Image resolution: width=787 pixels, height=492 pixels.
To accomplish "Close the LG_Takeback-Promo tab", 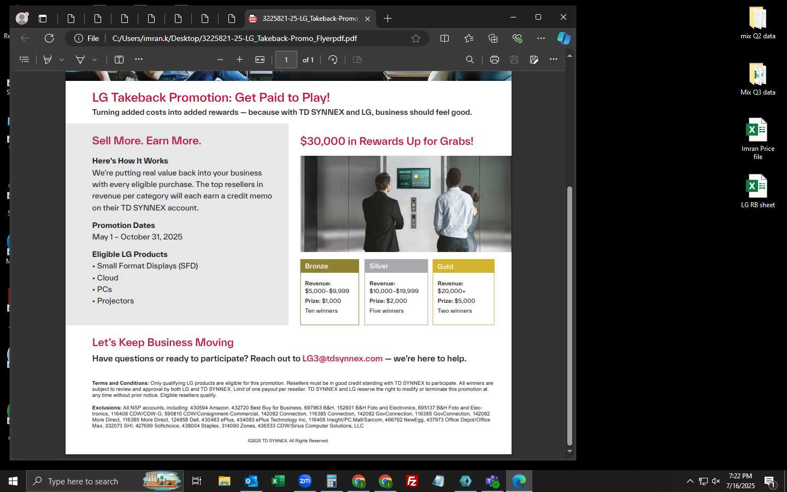I will [x=367, y=19].
